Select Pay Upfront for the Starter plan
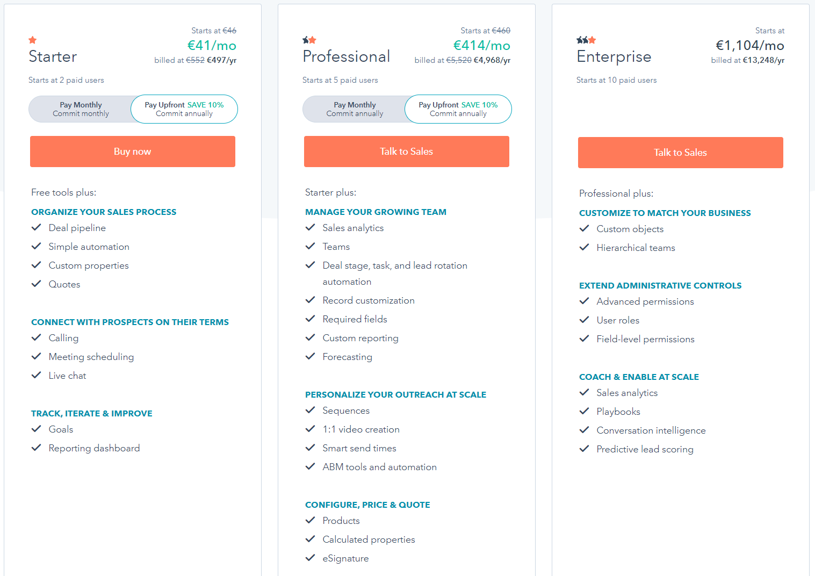The height and width of the screenshot is (576, 815). pos(184,109)
